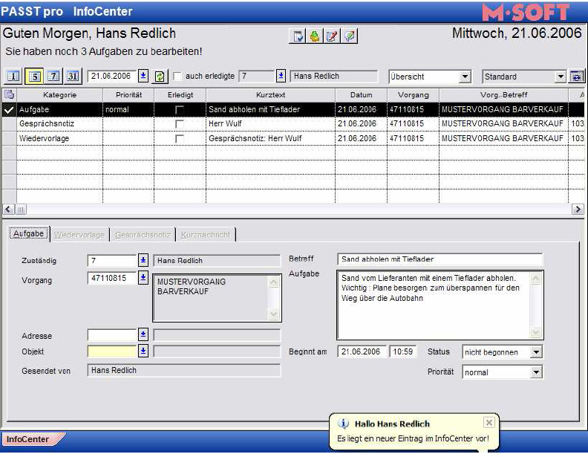Click the Aufgabe description text area

434,305
